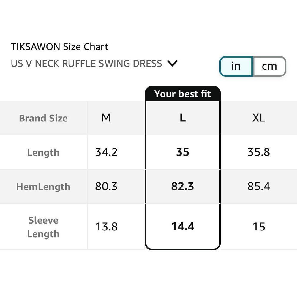Viewport: 297px width, 297px height.
Task: Switch units to centimeters
Action: pyautogui.click(x=269, y=66)
